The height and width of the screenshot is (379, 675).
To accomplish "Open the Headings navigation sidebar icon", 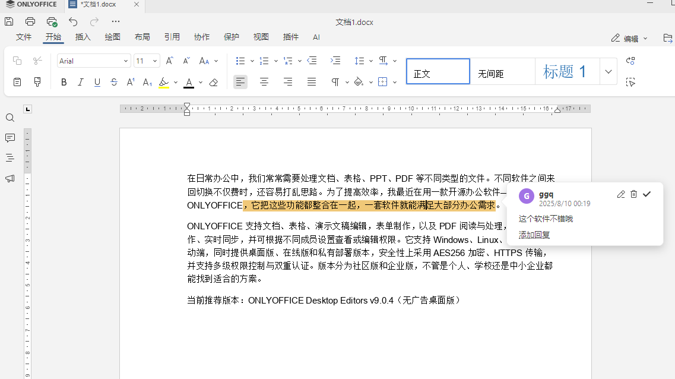I will tap(10, 158).
